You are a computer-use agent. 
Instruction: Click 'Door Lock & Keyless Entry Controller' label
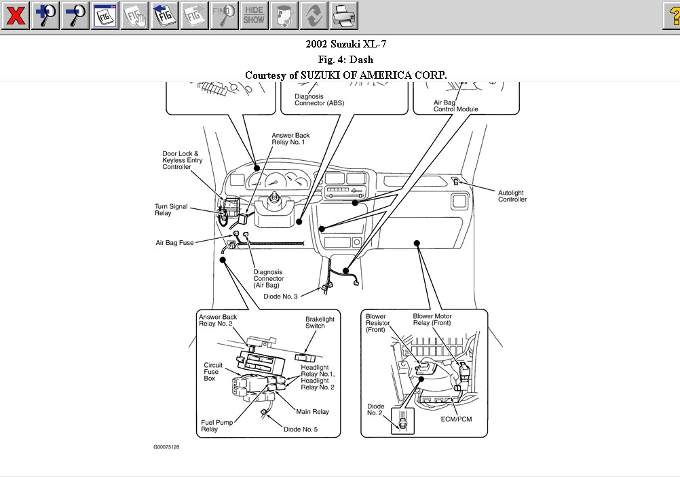click(x=182, y=160)
